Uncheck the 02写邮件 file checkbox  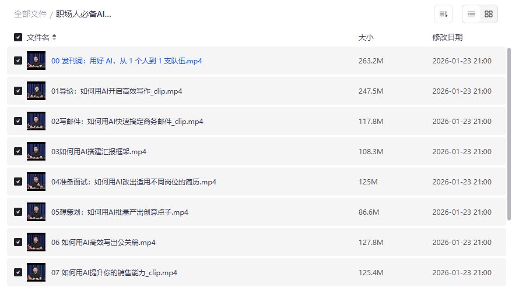pyautogui.click(x=18, y=121)
